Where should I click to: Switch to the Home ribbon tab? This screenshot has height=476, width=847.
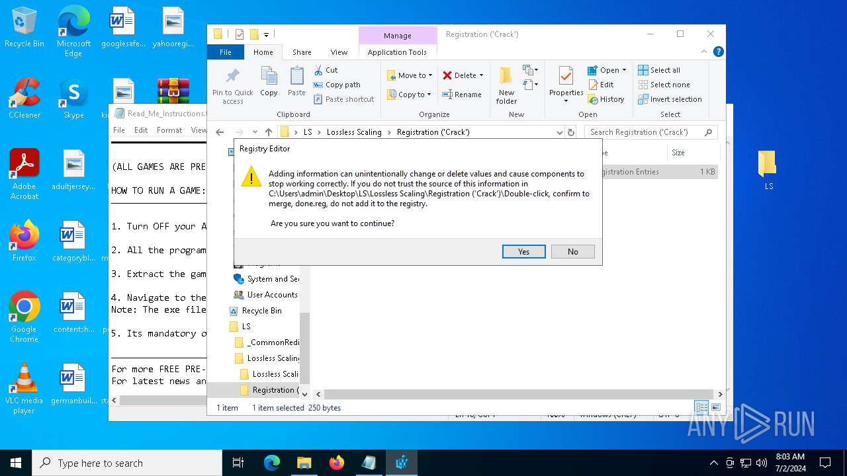click(263, 52)
